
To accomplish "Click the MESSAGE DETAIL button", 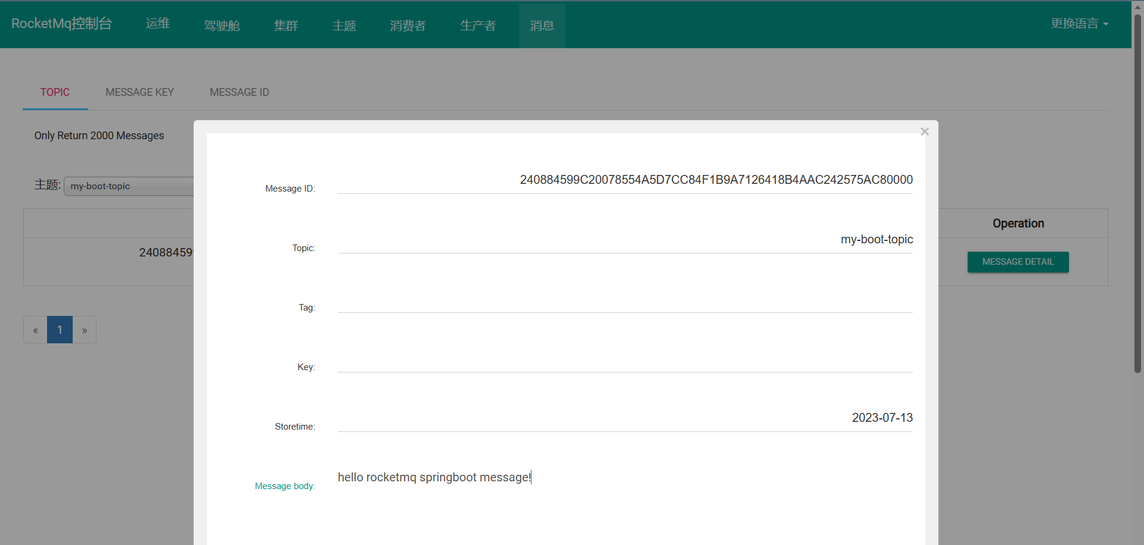I will pos(1018,262).
